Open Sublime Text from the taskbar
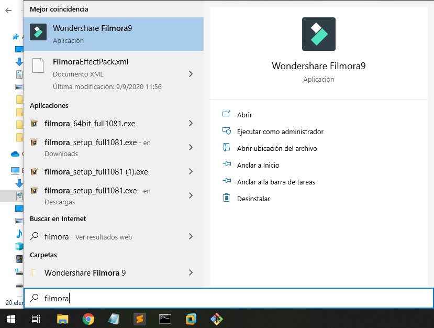434x328 pixels. pyautogui.click(x=139, y=319)
